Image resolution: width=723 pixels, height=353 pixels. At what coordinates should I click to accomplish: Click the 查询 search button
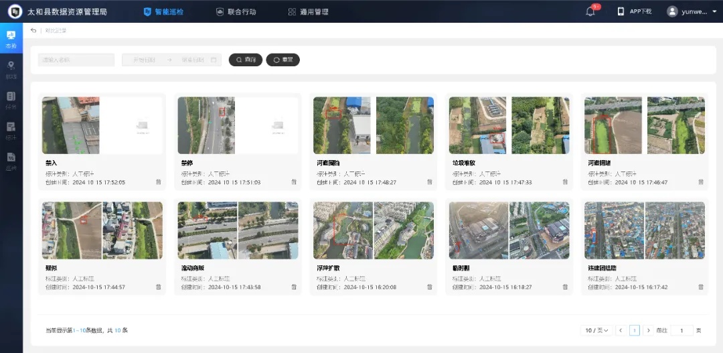pyautogui.click(x=246, y=60)
